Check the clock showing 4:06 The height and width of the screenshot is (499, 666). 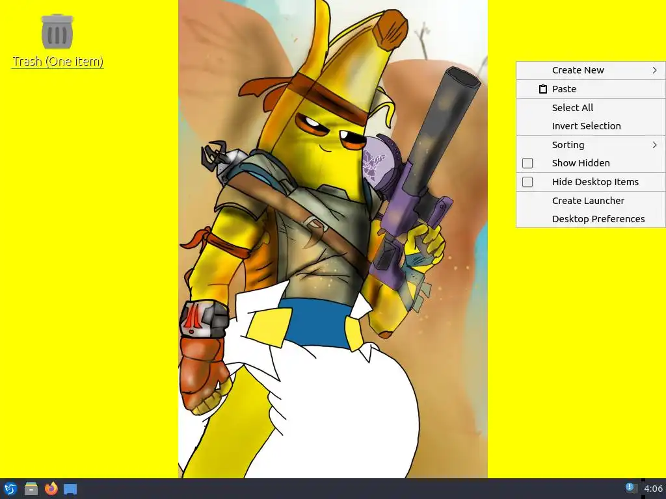click(x=653, y=489)
